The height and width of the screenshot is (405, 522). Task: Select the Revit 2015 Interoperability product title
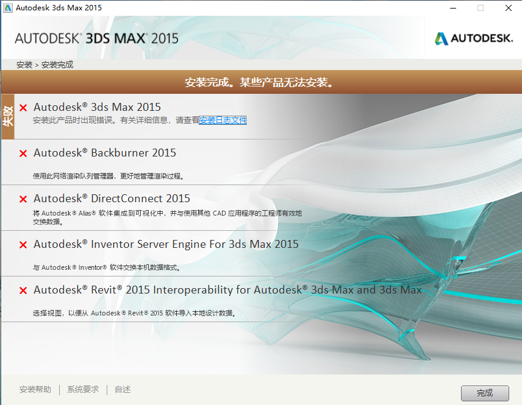click(227, 290)
